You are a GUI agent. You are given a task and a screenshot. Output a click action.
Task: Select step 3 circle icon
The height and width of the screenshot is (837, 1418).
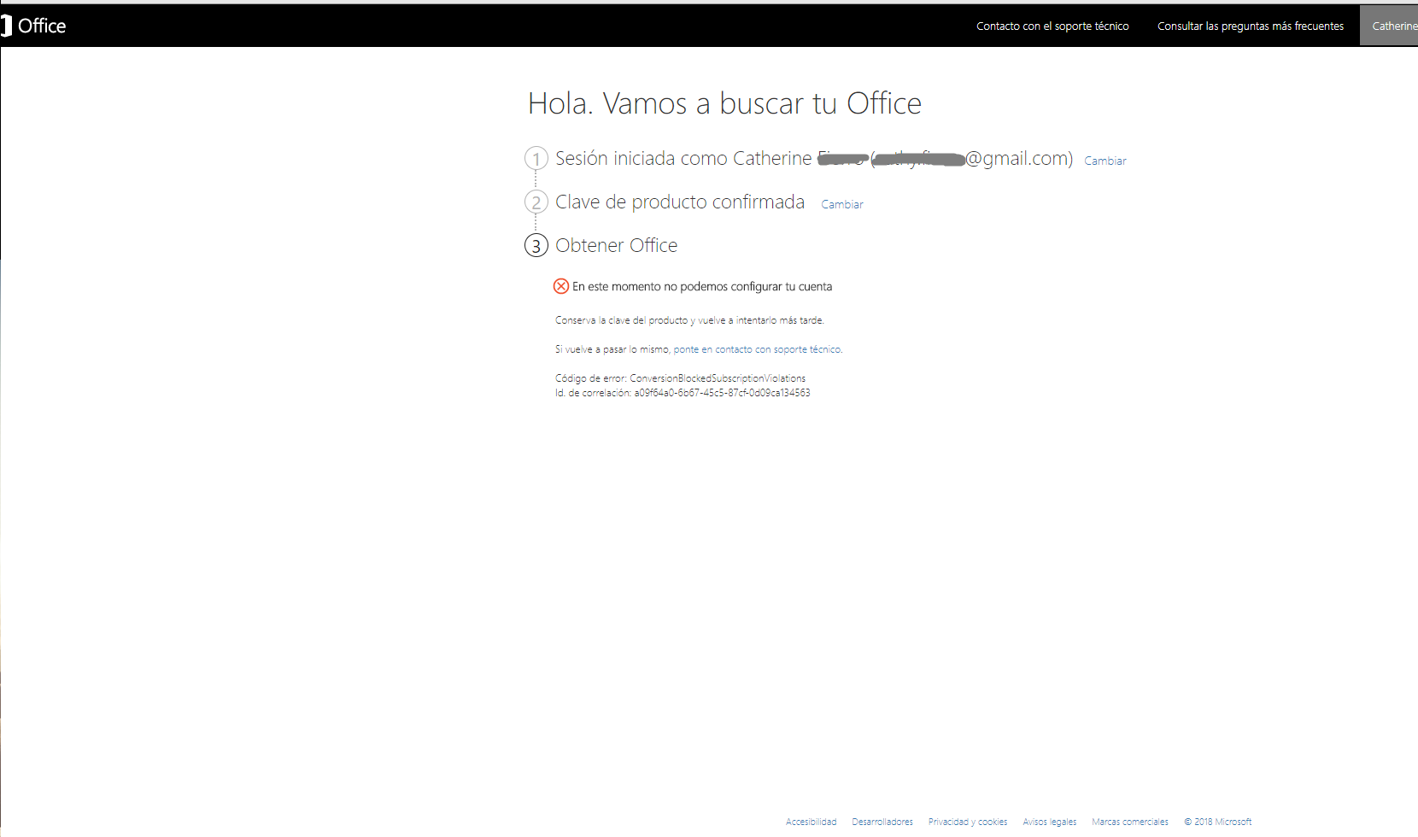click(x=536, y=245)
